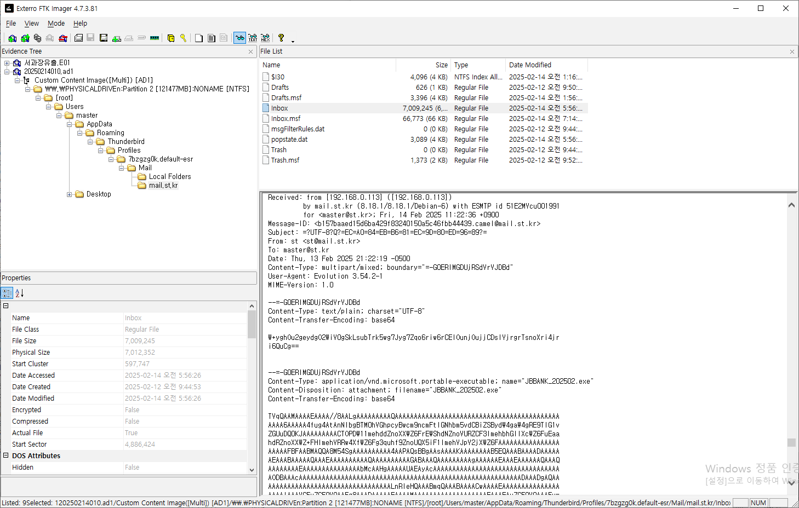Select the Profiles folder in the tree
799x508 pixels.
(x=129, y=151)
